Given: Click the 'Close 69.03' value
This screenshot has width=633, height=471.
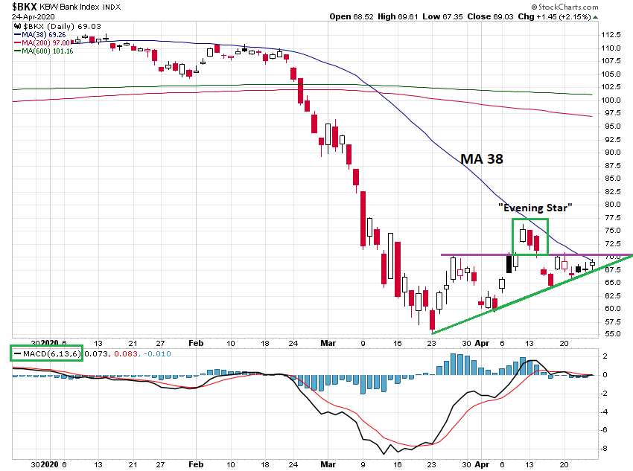Looking at the screenshot, I should coord(490,16).
